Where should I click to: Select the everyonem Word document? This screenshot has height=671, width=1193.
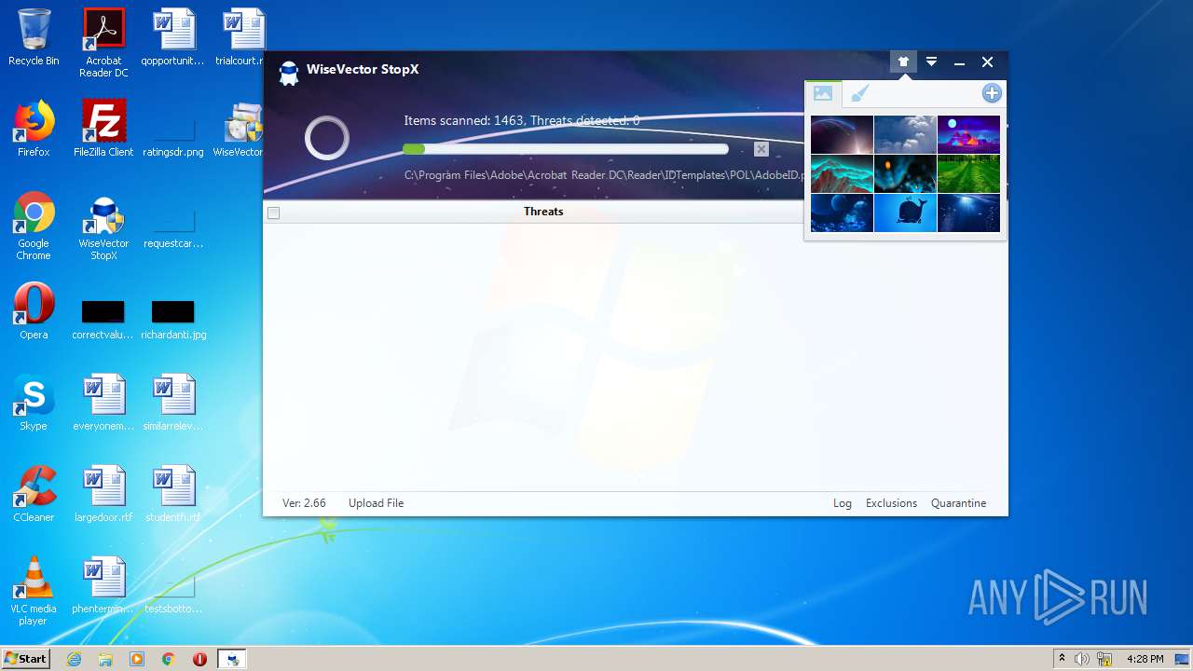103,403
